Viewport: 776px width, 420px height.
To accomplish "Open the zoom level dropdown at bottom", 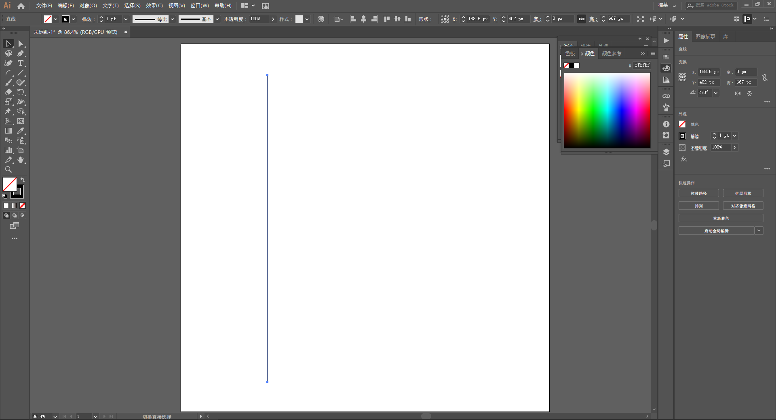I will (x=55, y=417).
